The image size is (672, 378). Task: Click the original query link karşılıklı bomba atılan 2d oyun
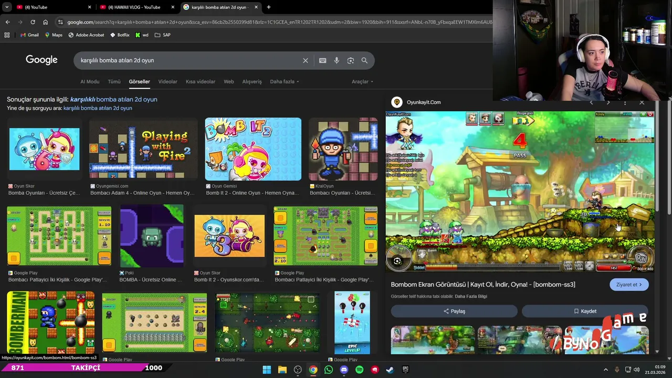coord(98,108)
